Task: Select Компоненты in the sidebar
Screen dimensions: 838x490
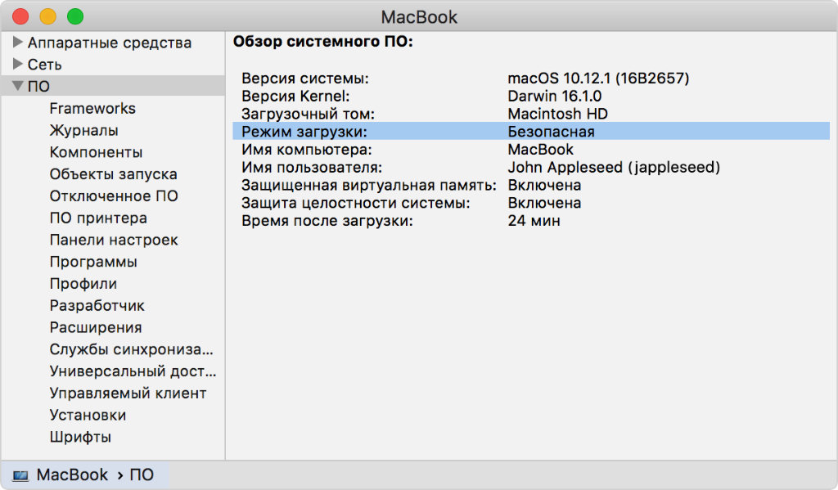Action: [96, 152]
